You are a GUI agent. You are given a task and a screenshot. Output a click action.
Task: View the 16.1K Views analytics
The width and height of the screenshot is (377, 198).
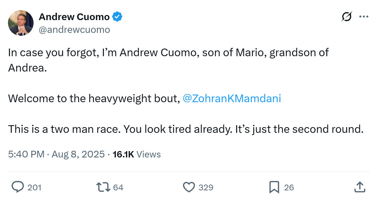[x=137, y=154]
